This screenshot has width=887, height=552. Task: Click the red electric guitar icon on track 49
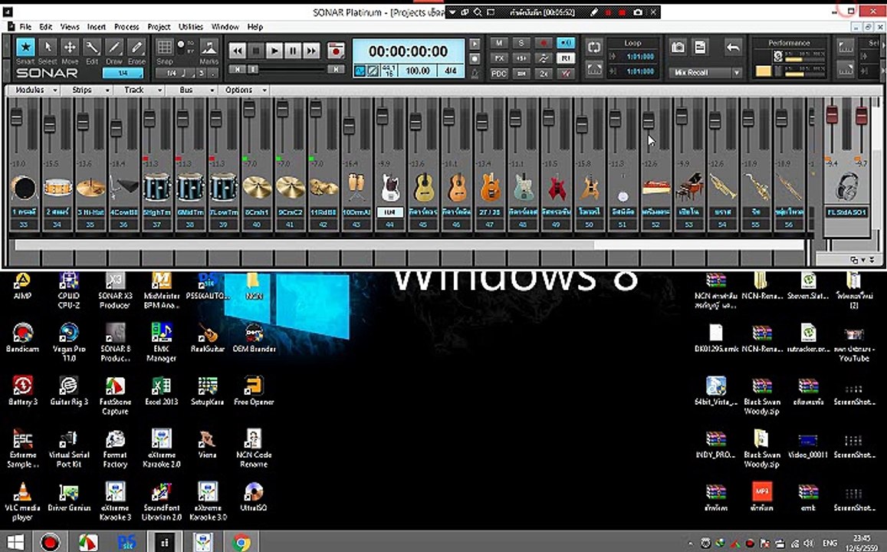(557, 188)
